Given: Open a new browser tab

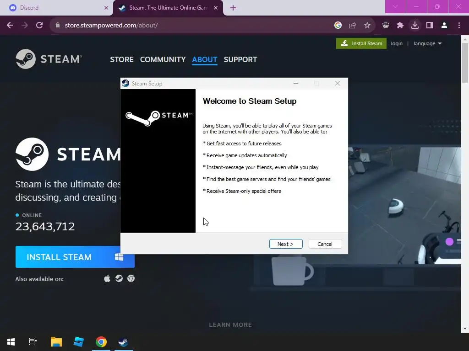Looking at the screenshot, I should pyautogui.click(x=233, y=8).
